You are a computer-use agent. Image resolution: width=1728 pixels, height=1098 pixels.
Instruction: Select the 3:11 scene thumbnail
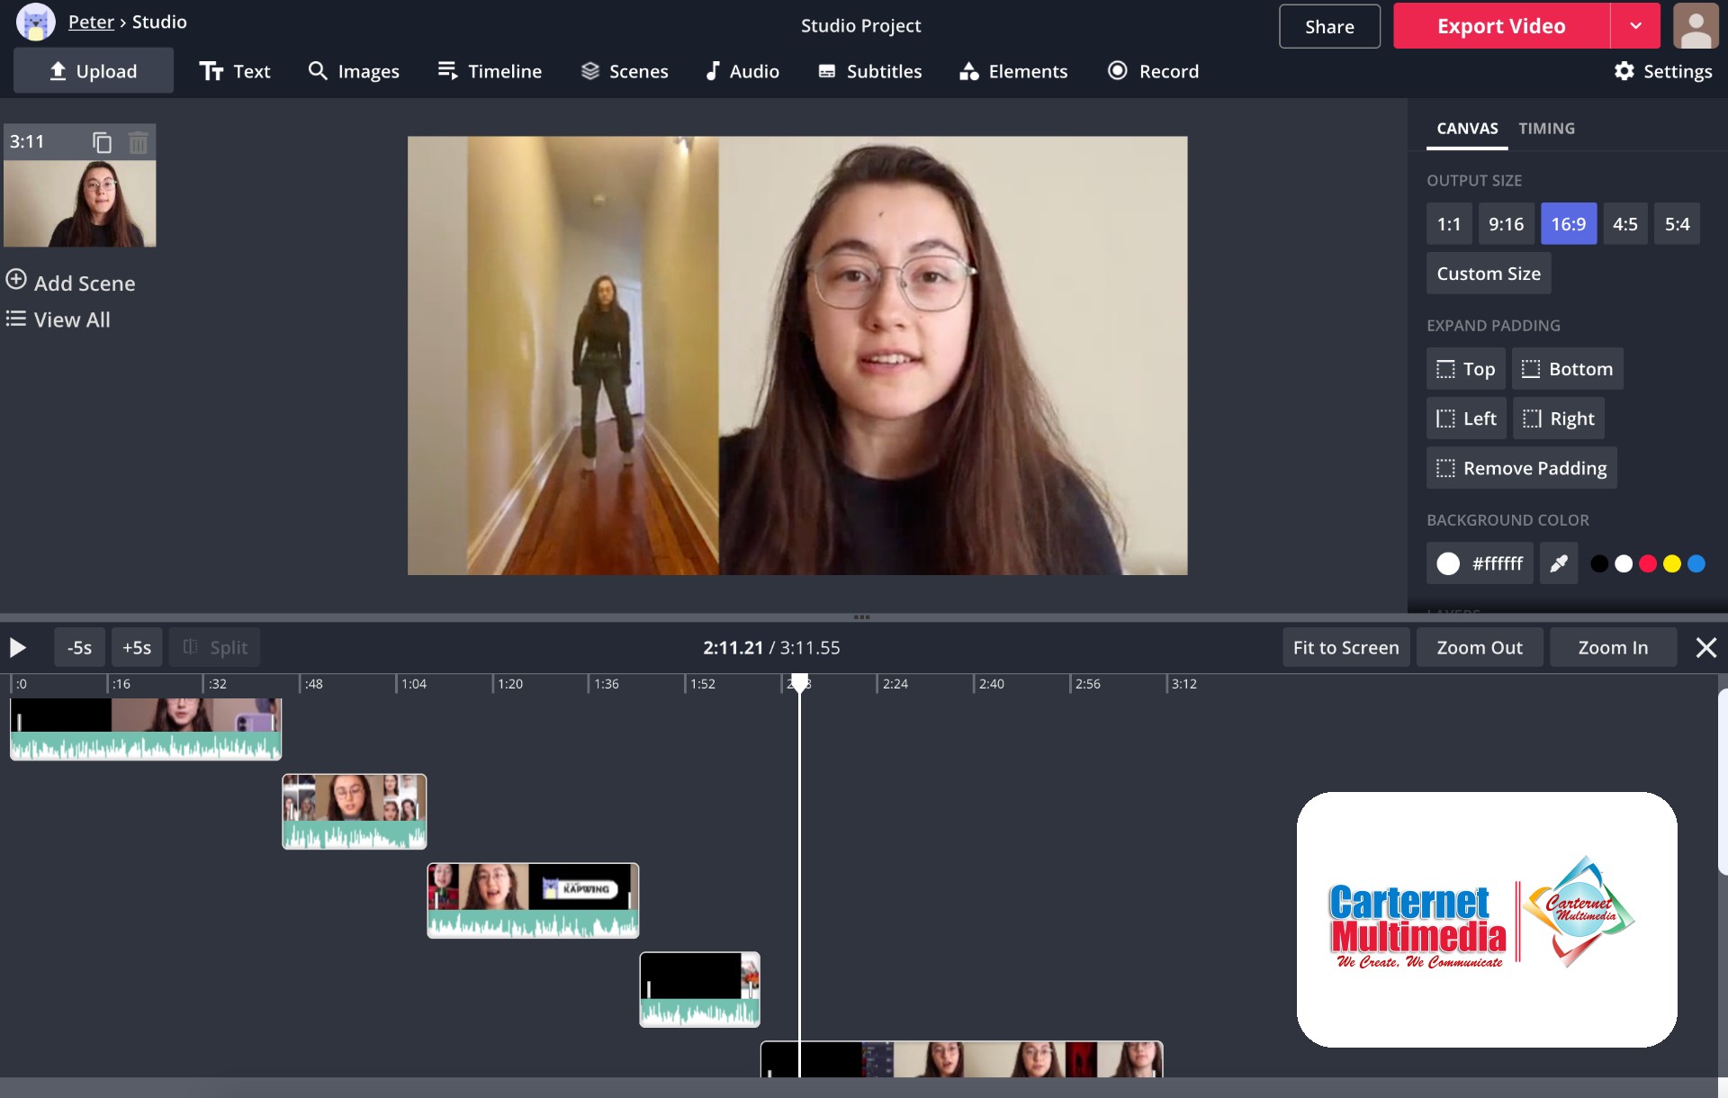(79, 203)
